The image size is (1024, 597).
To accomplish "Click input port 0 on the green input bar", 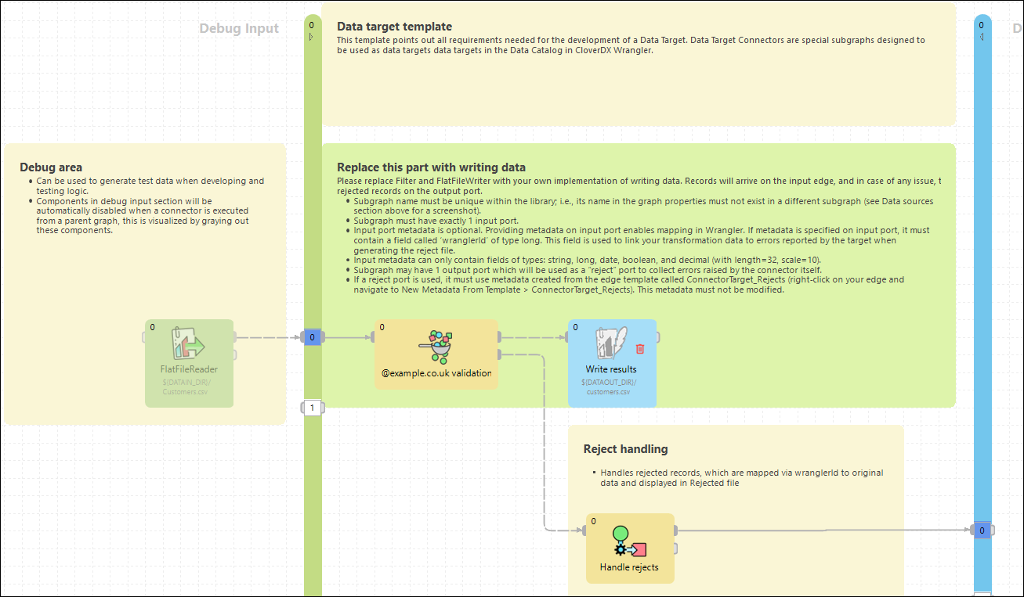I will (313, 336).
